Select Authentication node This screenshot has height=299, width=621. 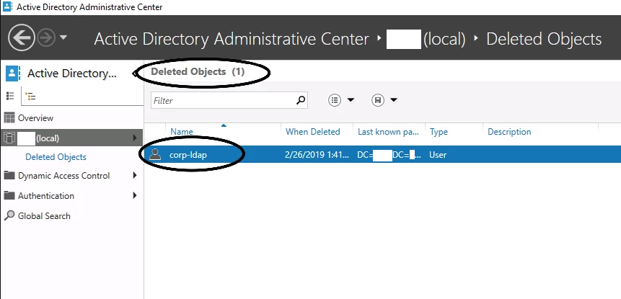(x=46, y=196)
